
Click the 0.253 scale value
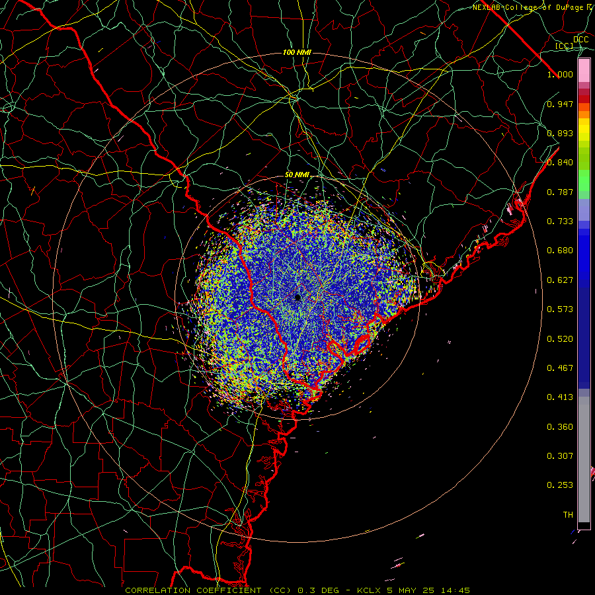(560, 485)
